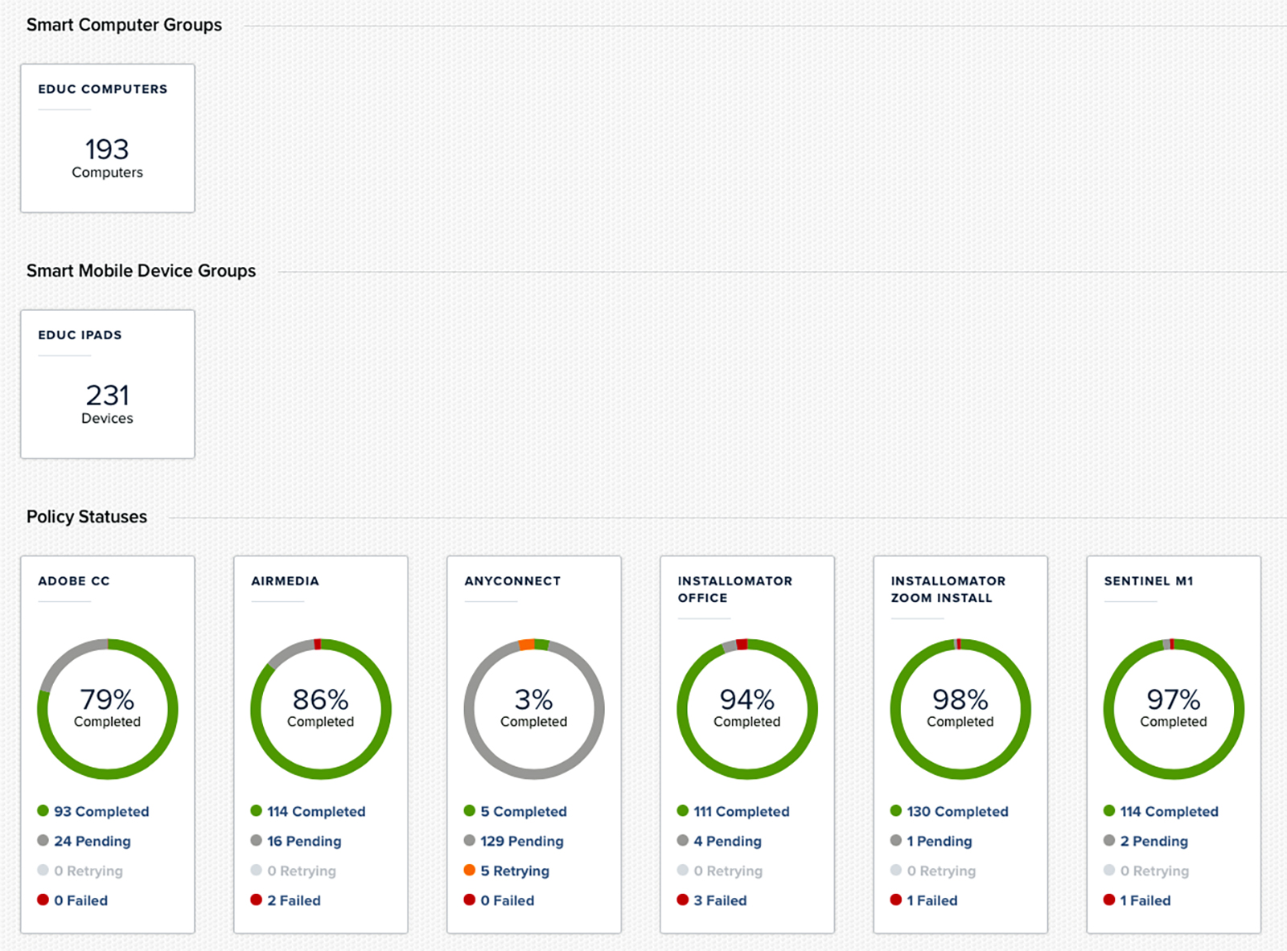
Task: Open the ANYCONNECT policy title
Action: tap(512, 580)
